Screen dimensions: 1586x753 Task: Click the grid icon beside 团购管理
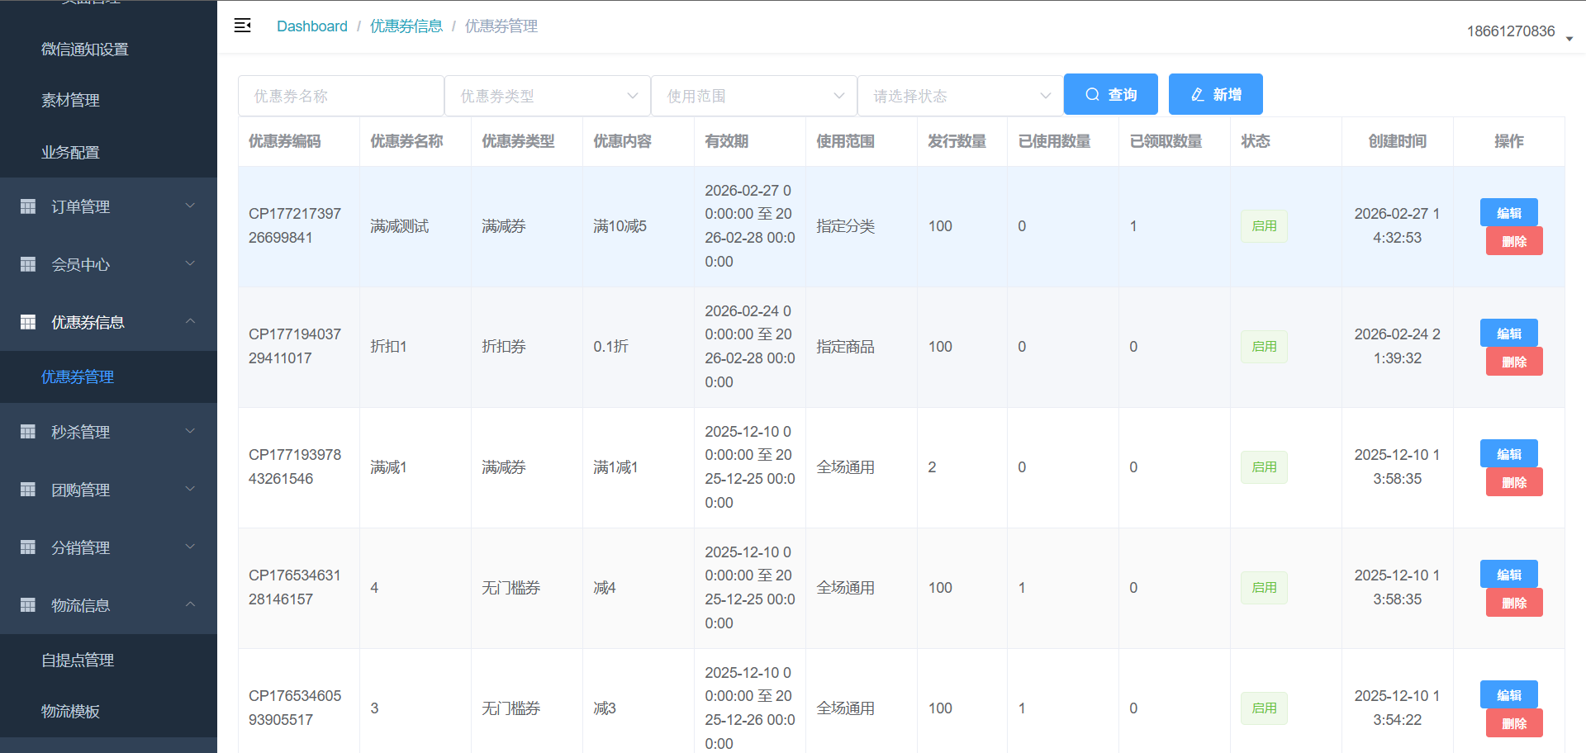pos(28,490)
